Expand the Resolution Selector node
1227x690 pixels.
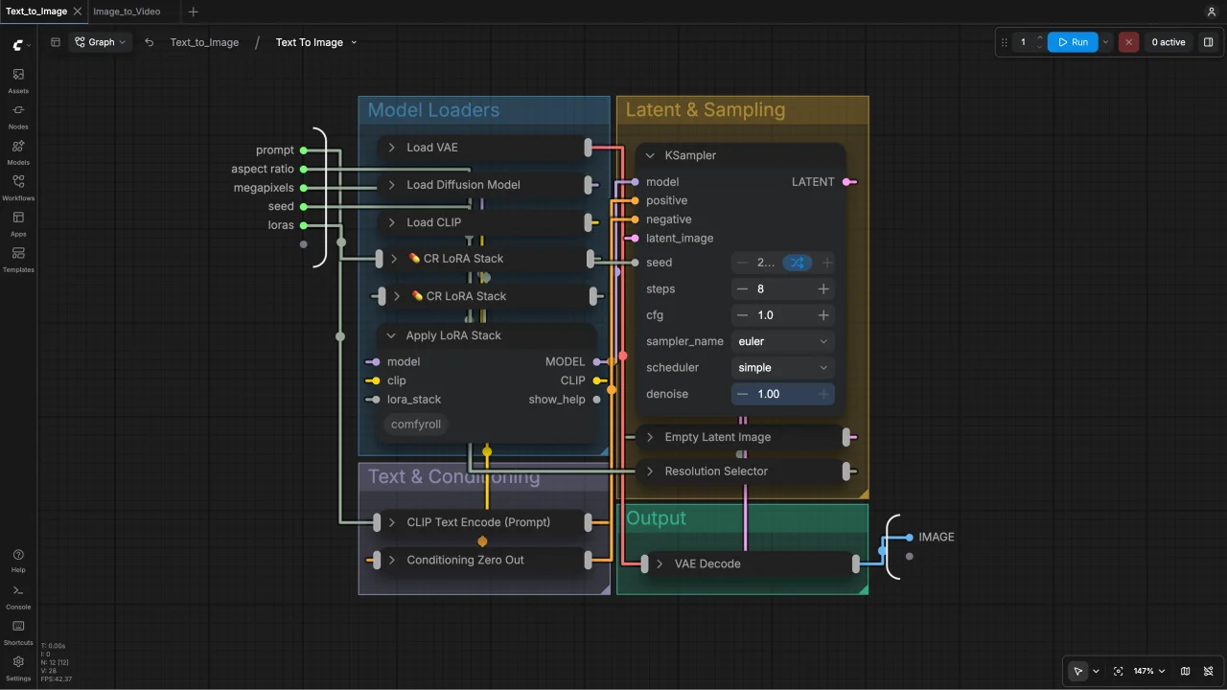(650, 471)
